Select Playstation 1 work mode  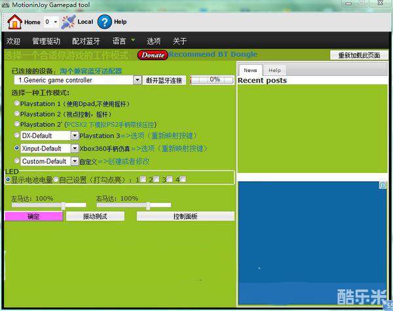(x=17, y=103)
